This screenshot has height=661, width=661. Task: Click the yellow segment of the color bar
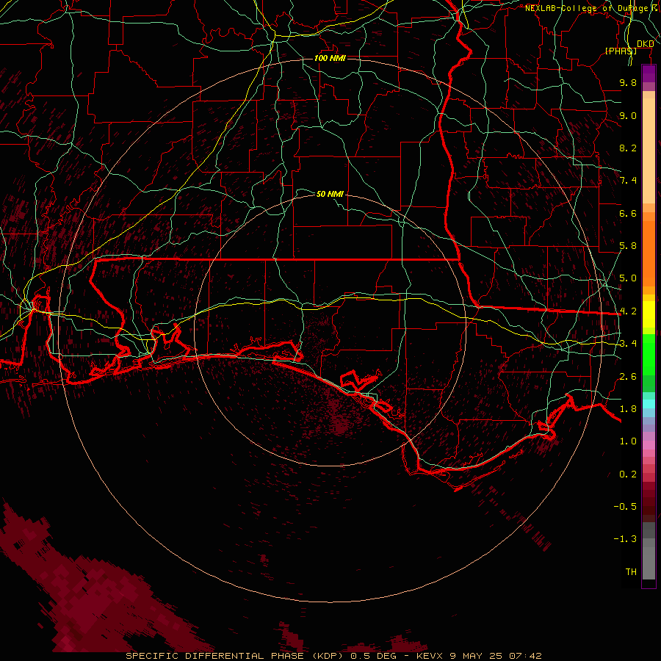[649, 314]
